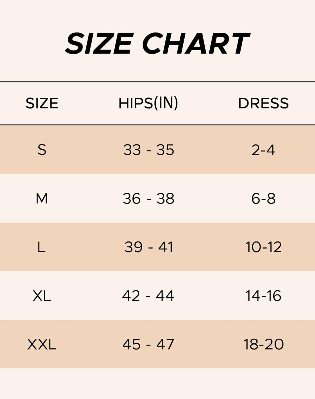Click the S size label
This screenshot has height=399, width=315.
pyautogui.click(x=42, y=150)
